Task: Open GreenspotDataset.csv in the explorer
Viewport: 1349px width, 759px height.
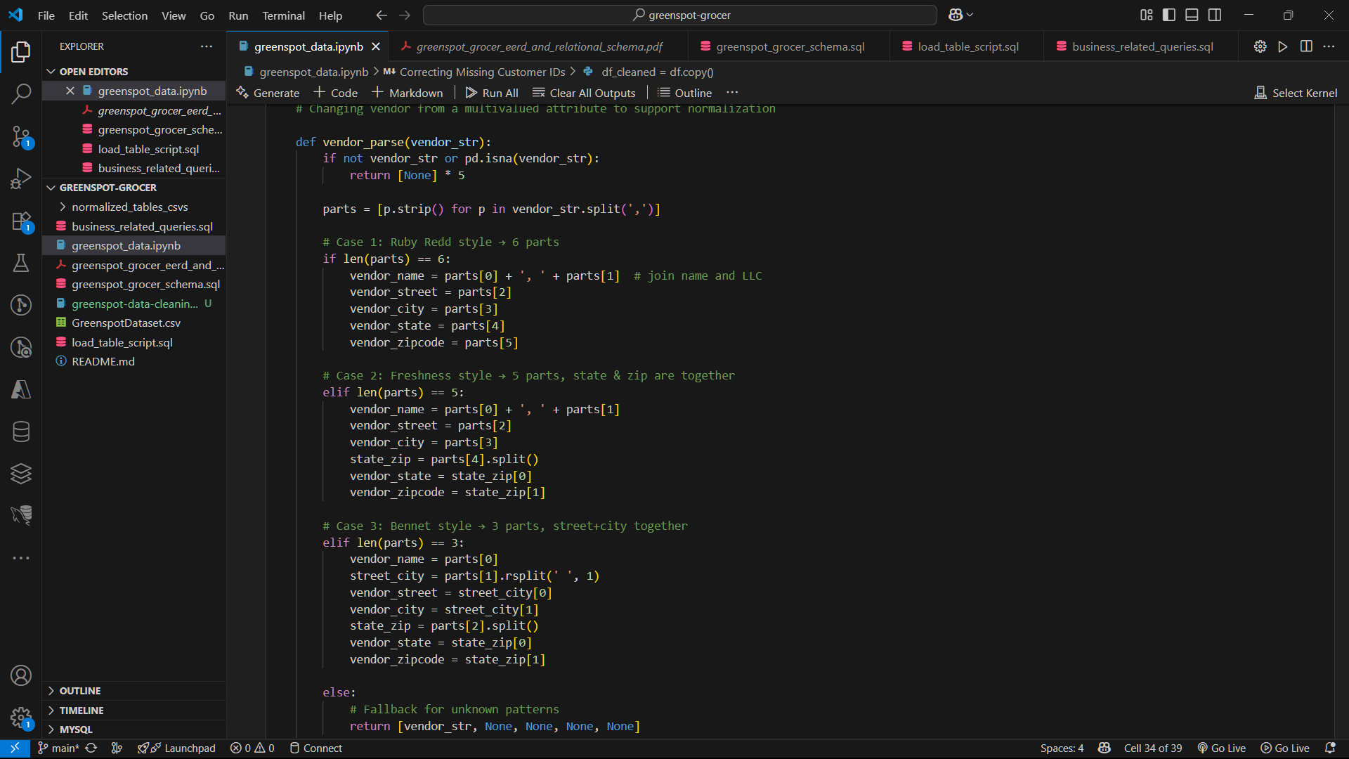Action: point(126,323)
